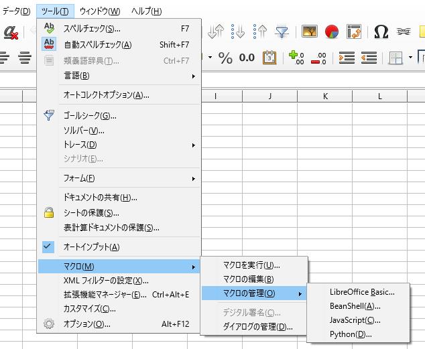
Task: Open dropdown arrow left of percent icon
Action: (x=210, y=58)
